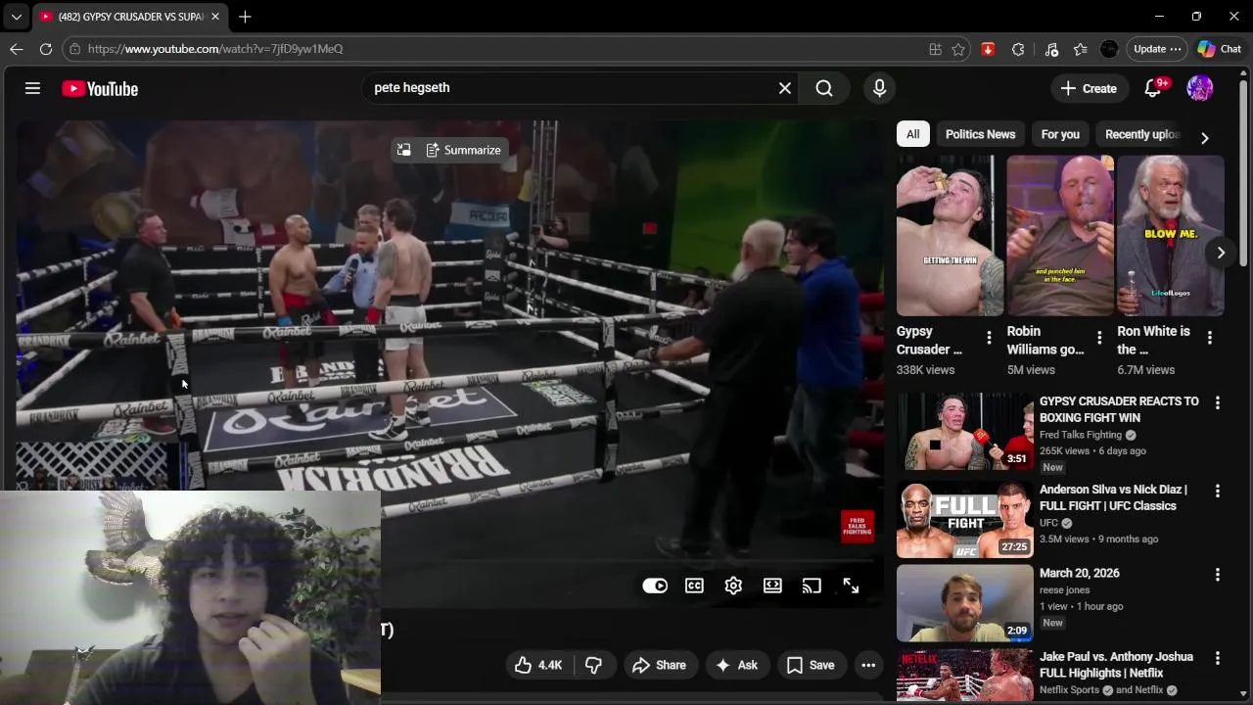Select the All filter chip
This screenshot has height=705, width=1253.
[x=913, y=134]
